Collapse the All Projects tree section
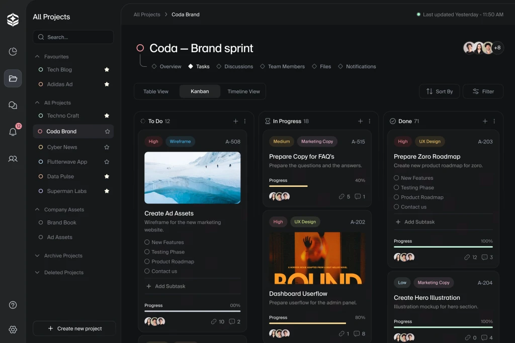515x343 pixels. 37,102
